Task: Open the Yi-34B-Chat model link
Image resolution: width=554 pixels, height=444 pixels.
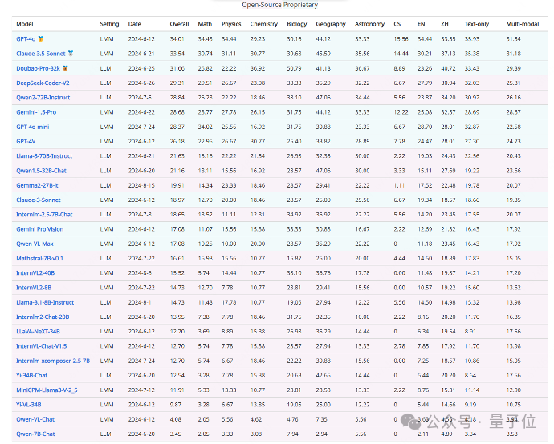Action: [x=32, y=376]
